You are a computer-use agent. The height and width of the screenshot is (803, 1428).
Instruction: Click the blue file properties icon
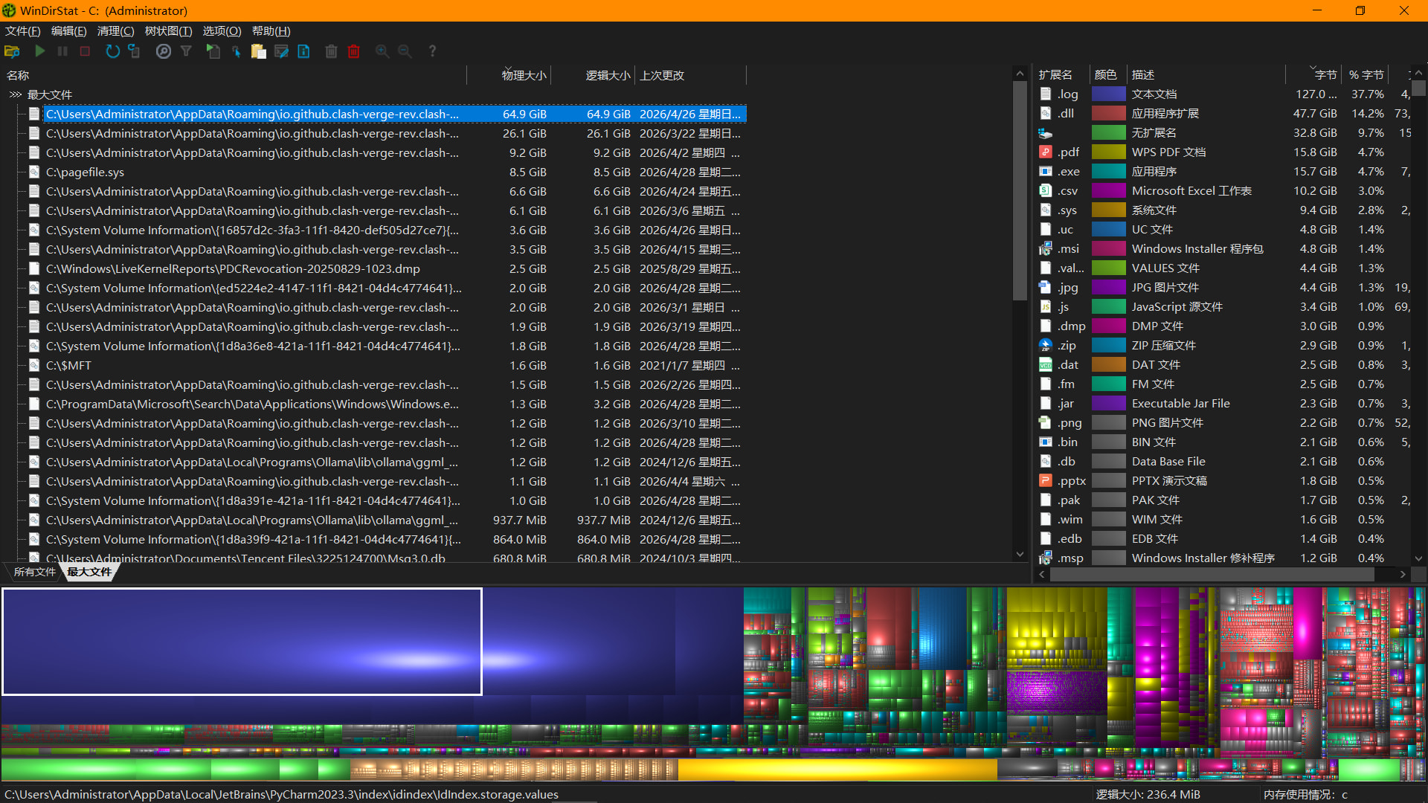[x=304, y=51]
